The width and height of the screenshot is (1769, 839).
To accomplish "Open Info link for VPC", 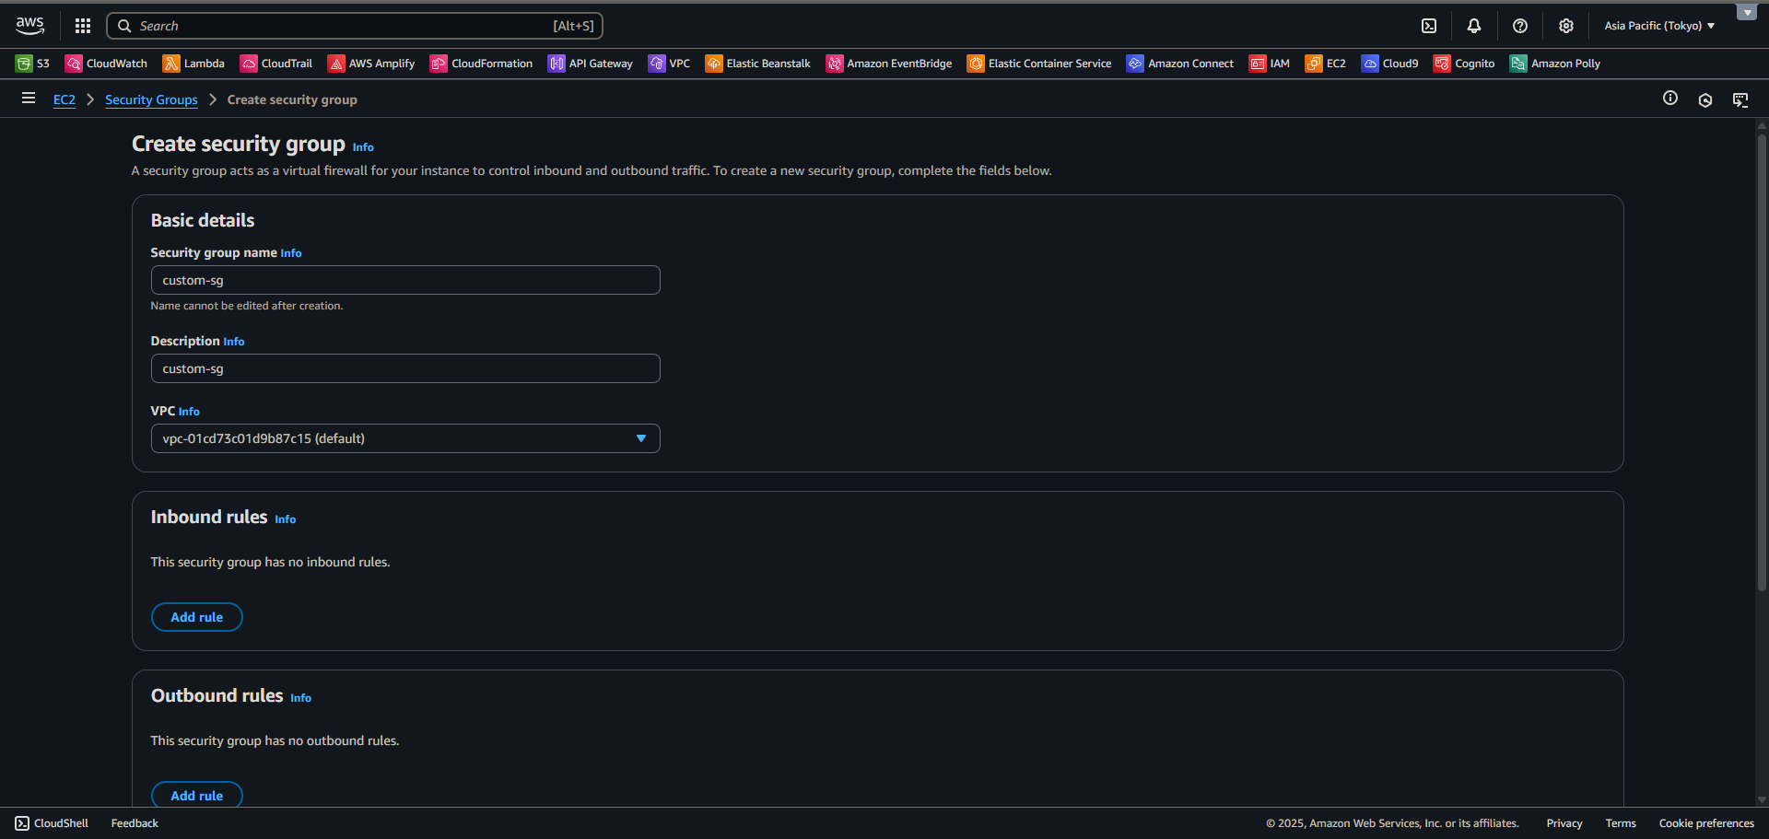I will 189,412.
